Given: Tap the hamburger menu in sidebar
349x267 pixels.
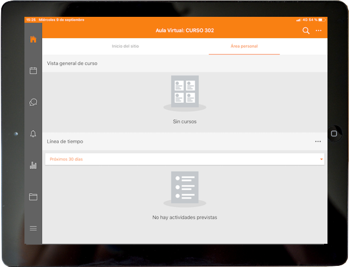Looking at the screenshot, I should (x=33, y=228).
